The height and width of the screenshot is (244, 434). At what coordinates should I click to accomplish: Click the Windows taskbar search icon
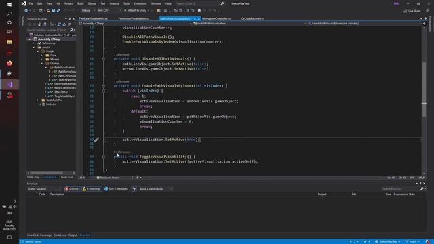[x=9, y=14]
